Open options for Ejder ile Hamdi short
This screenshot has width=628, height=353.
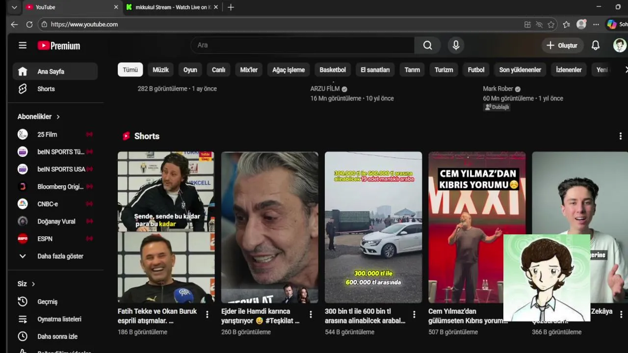click(311, 314)
